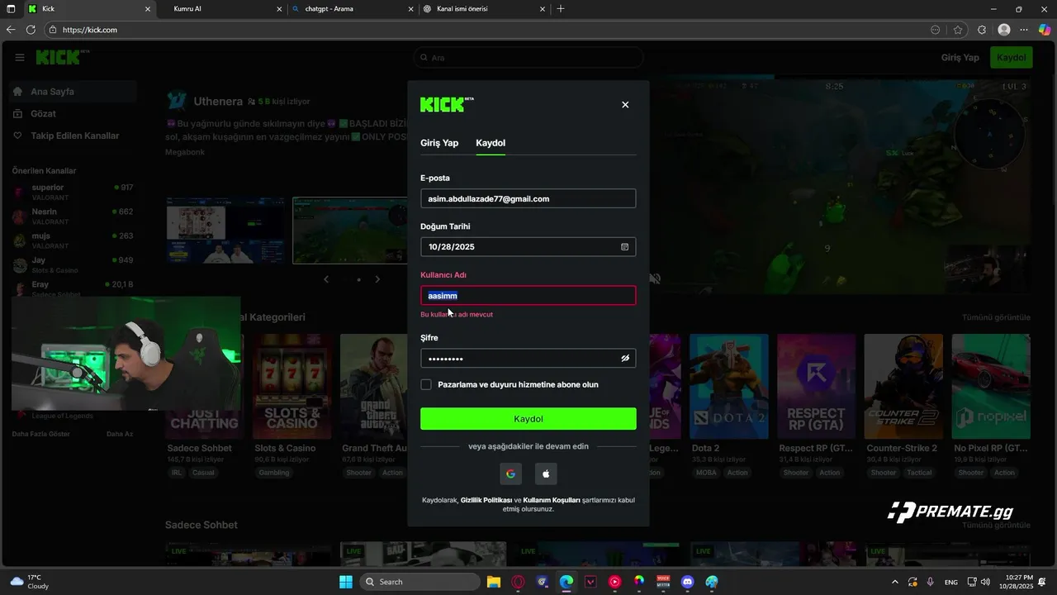The height and width of the screenshot is (595, 1057).
Task: Open the Slots & Casino category card
Action: pos(292,387)
